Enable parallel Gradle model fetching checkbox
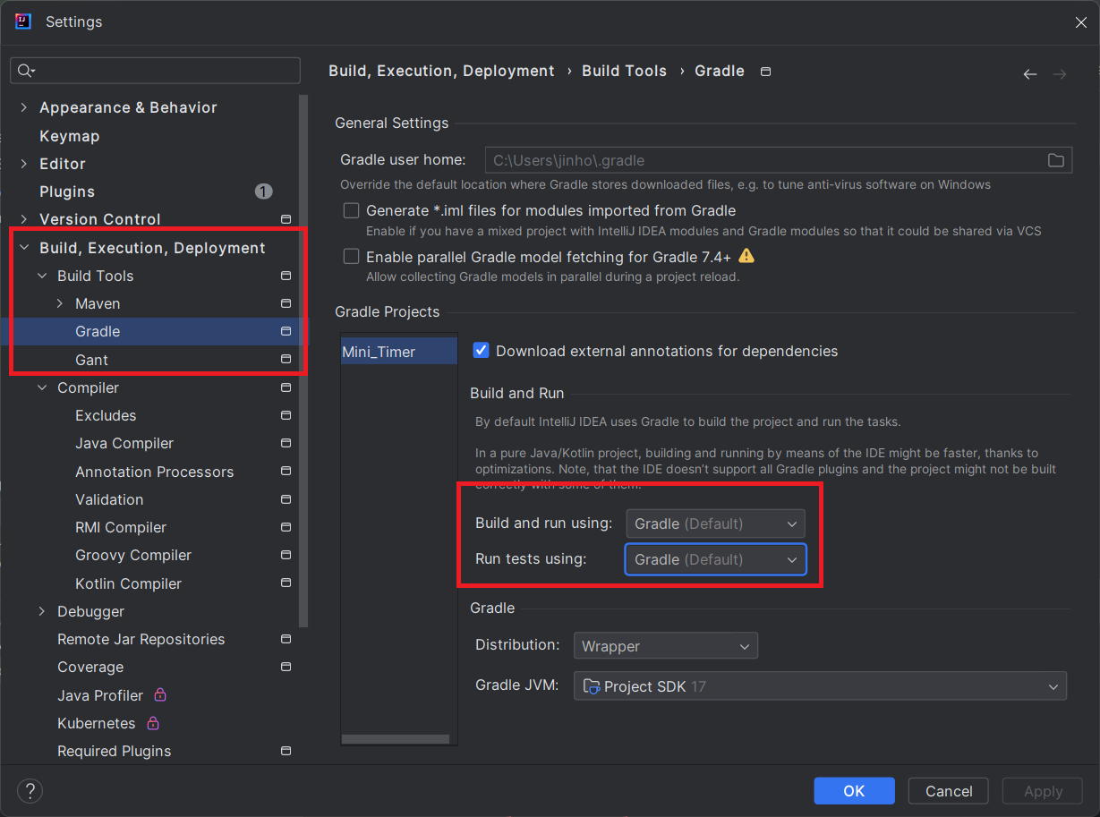Screen dimensions: 1100x817 point(352,257)
